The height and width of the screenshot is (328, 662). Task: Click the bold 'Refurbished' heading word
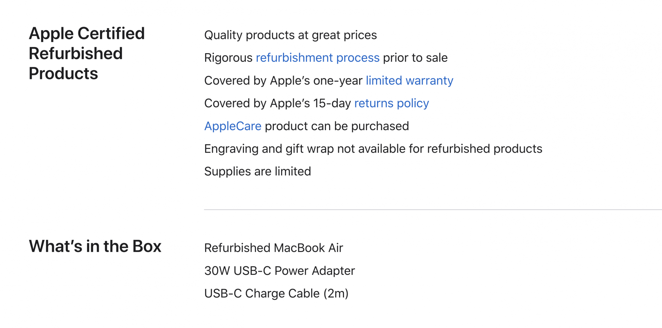[x=75, y=54]
